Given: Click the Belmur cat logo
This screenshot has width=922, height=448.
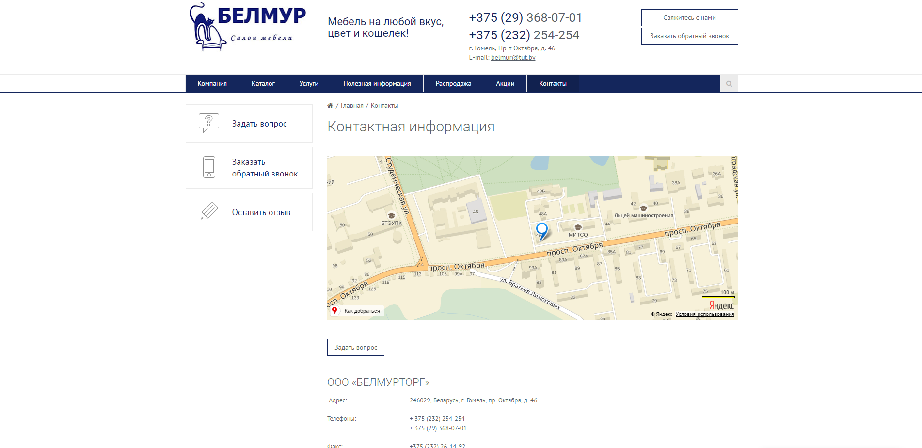Looking at the screenshot, I should point(247,27).
